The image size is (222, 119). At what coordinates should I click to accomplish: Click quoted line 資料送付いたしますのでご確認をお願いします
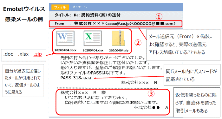click(x=111, y=102)
